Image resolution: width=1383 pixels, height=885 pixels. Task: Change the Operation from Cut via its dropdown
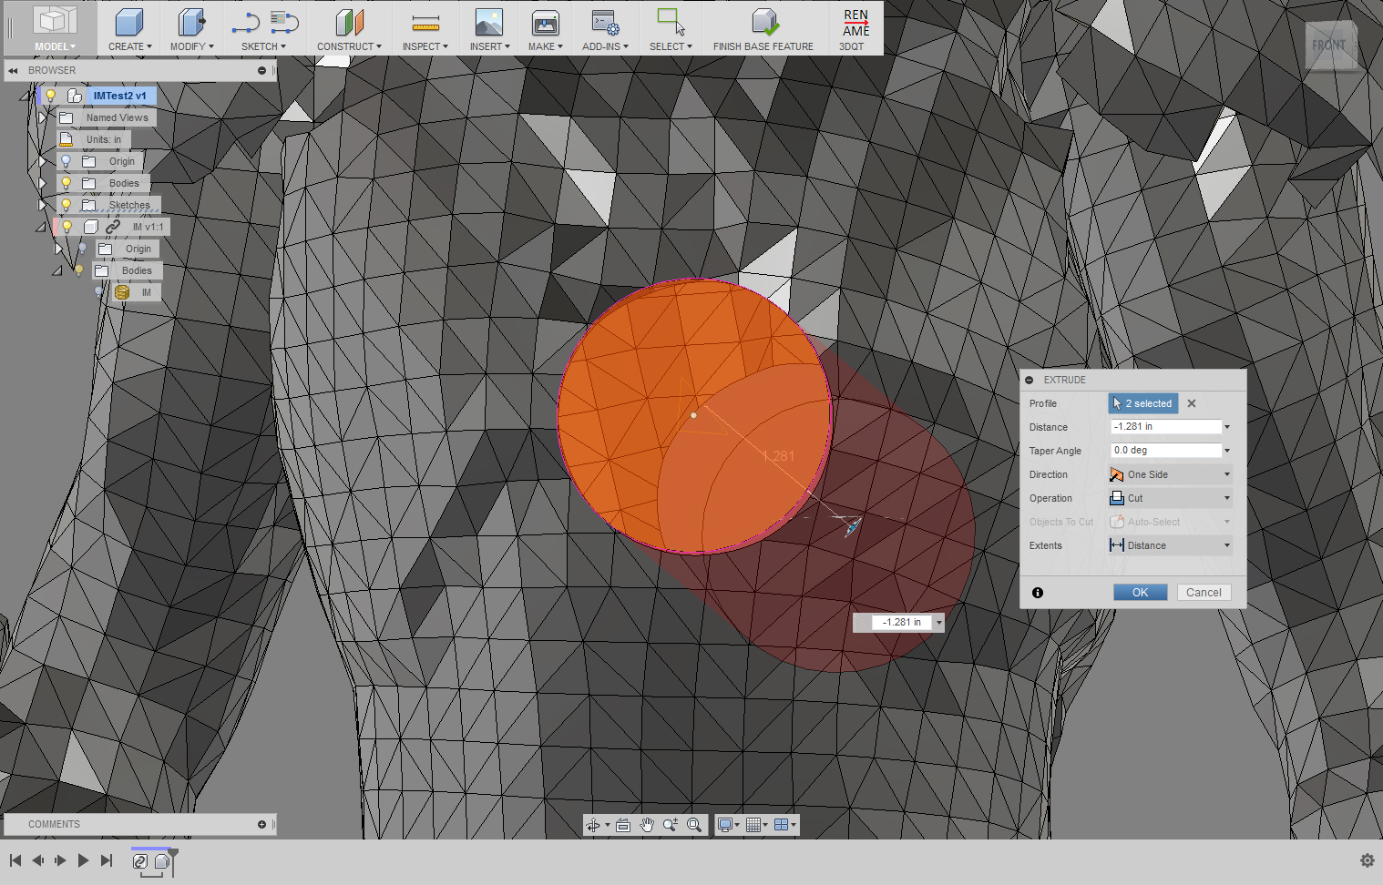tap(1226, 497)
